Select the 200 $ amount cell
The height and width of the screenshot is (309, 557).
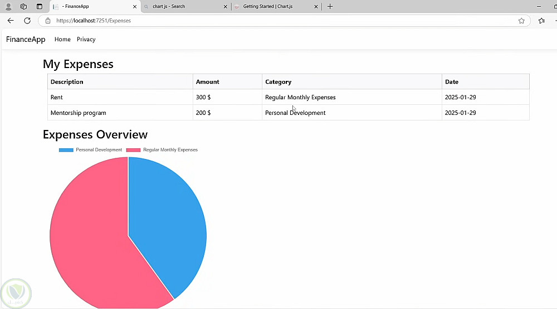point(227,113)
